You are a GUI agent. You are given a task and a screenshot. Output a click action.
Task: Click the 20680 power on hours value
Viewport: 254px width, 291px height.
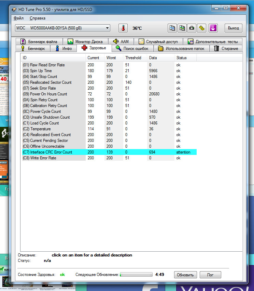[154, 94]
